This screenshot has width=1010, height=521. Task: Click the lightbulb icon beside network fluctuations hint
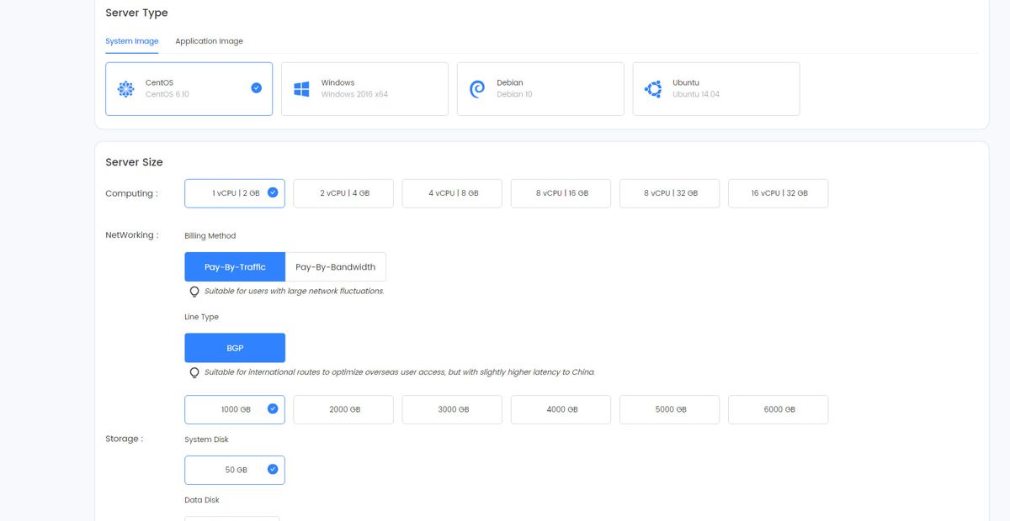click(194, 292)
